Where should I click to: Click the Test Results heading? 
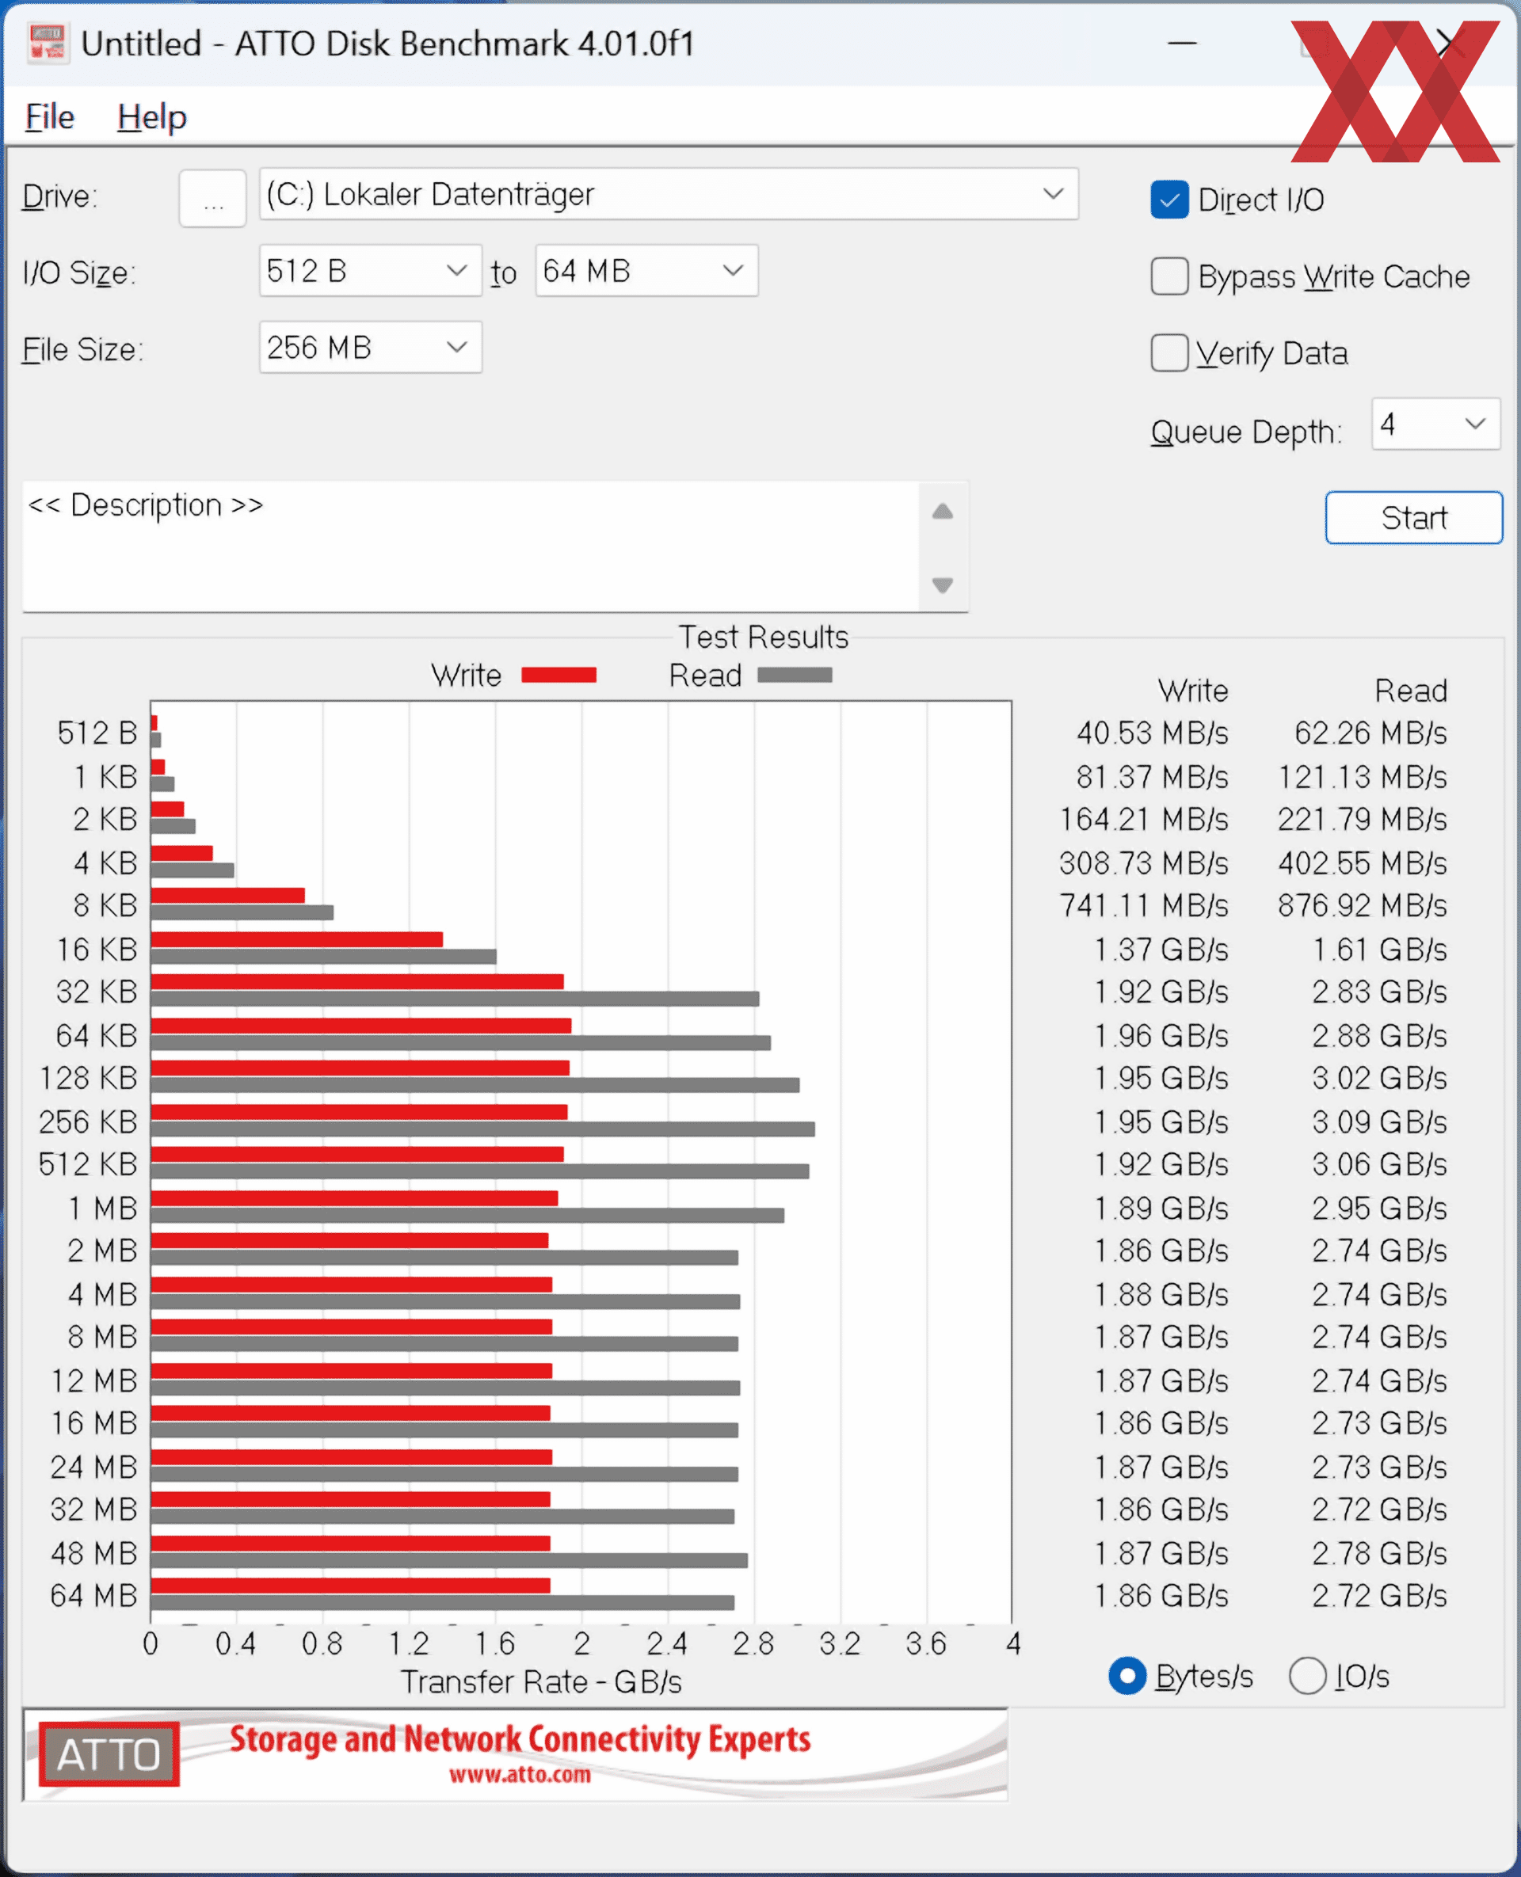click(763, 637)
